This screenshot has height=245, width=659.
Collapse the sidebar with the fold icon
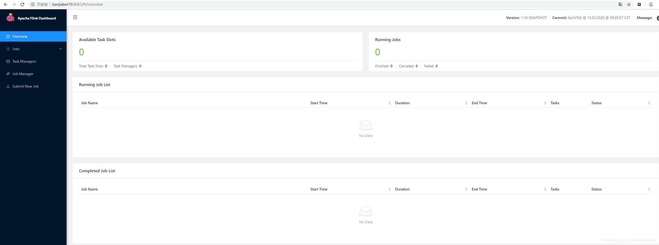click(x=75, y=17)
